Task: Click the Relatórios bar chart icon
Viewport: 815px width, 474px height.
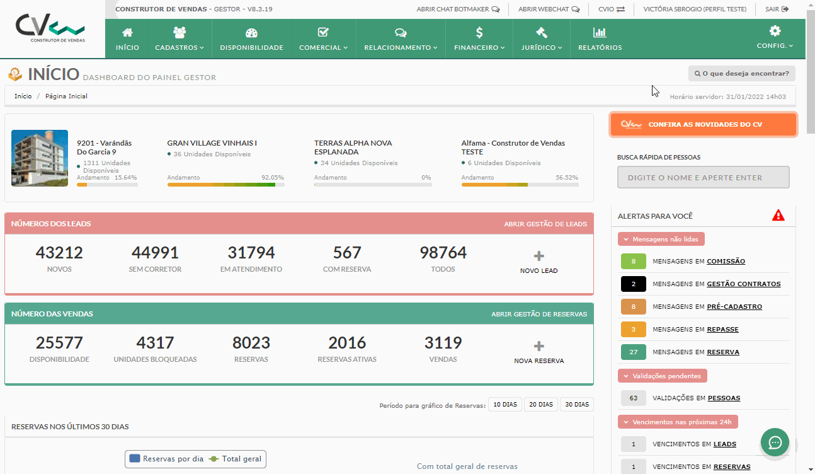Action: point(600,32)
